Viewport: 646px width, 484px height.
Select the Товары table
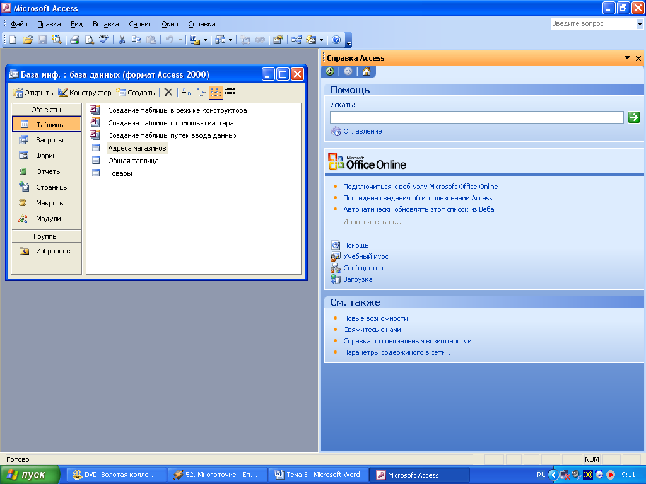pos(120,173)
